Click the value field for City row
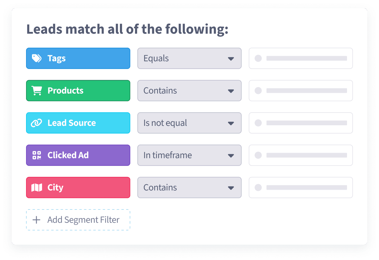 [301, 187]
